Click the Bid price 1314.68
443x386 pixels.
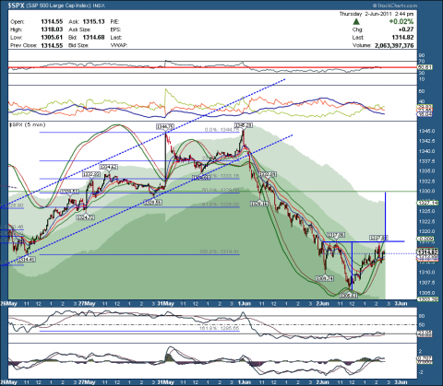93,38
